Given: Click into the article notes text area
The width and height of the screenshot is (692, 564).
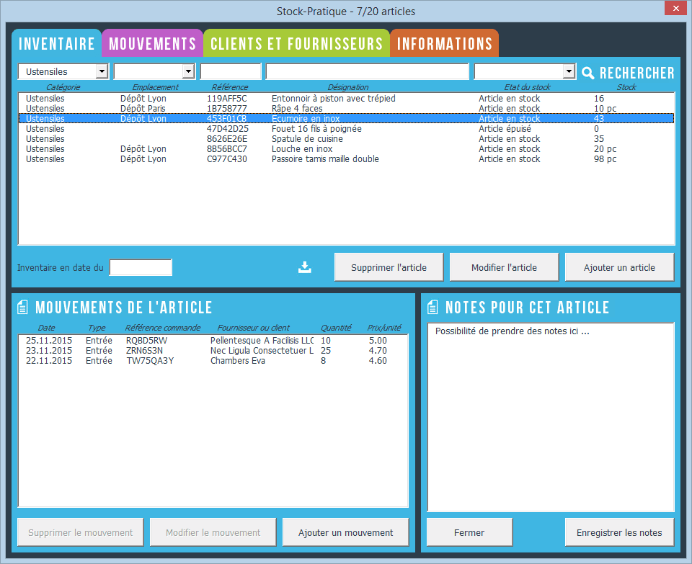Looking at the screenshot, I should tap(550, 417).
